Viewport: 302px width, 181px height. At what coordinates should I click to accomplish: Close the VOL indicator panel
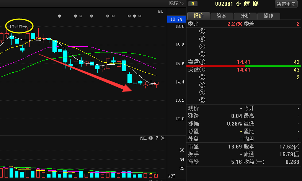pos(163,138)
